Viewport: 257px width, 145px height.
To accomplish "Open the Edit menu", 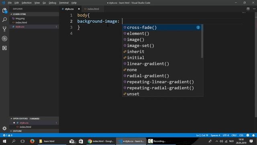I will 16,3.
